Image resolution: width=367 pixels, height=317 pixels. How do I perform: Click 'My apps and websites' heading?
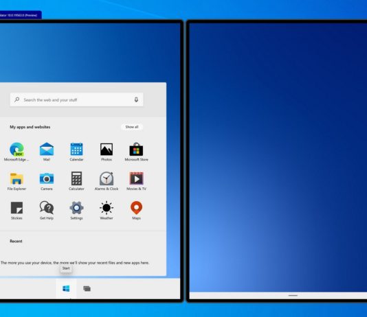30,127
